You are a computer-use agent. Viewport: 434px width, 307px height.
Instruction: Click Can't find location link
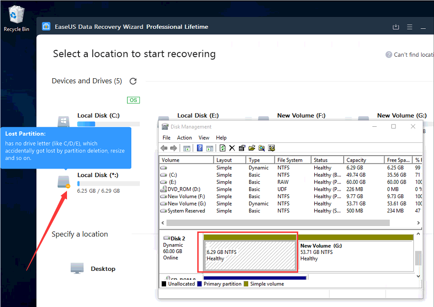point(413,54)
